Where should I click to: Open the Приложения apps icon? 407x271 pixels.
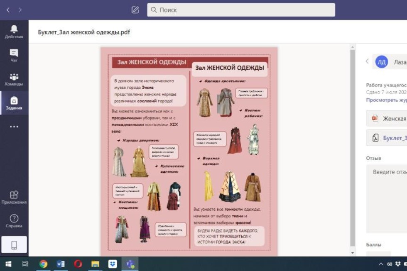pyautogui.click(x=15, y=195)
